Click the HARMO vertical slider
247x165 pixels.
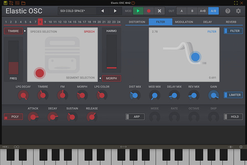[112, 52]
